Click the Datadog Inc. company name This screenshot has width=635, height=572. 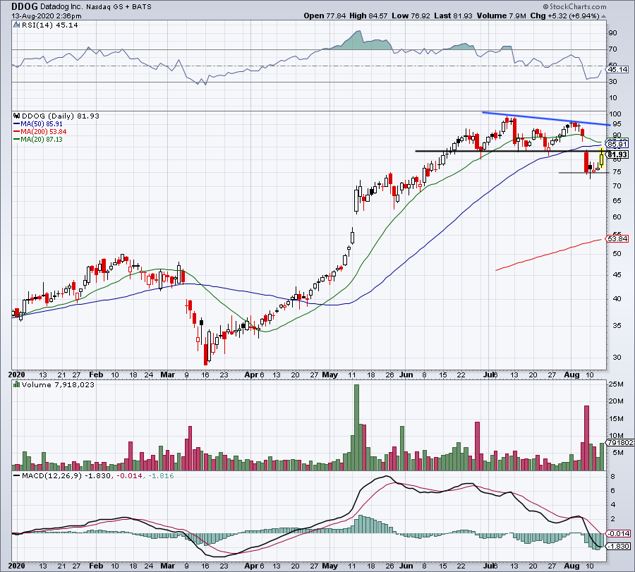point(61,7)
